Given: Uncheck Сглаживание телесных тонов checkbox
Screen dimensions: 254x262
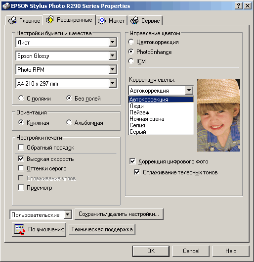Looking at the screenshot, I should tap(137, 172).
